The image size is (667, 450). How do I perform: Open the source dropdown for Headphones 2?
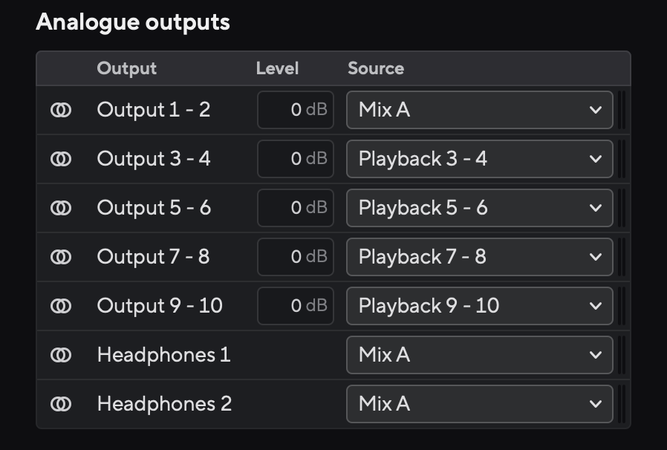click(x=479, y=404)
